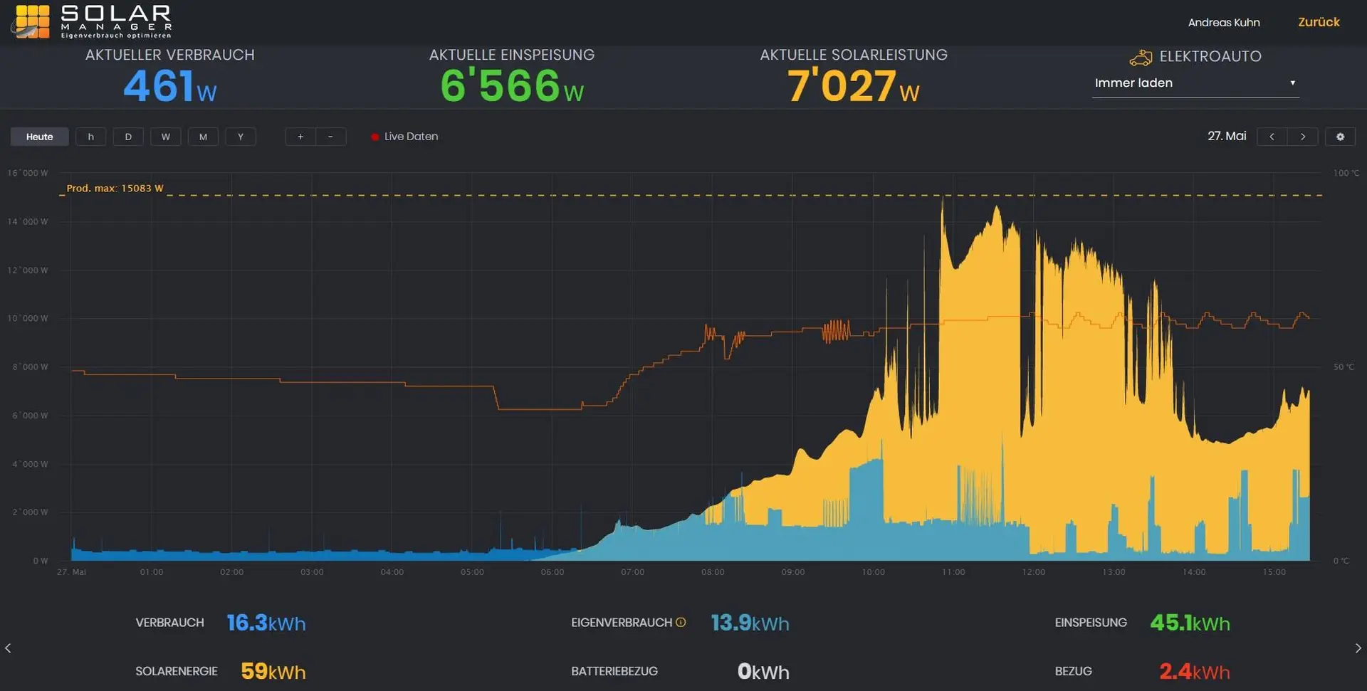Switch to hourly view h
1367x691 pixels.
point(90,137)
